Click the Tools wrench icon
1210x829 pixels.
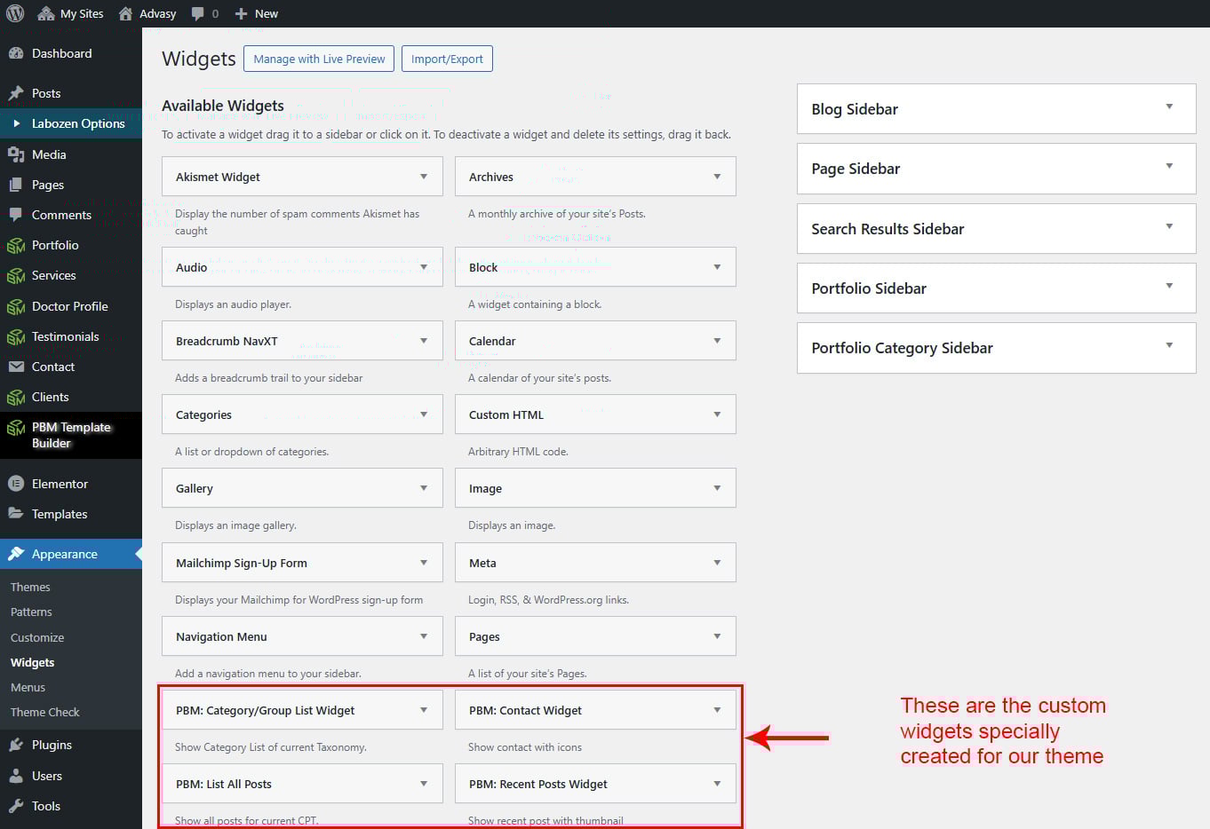coord(16,806)
